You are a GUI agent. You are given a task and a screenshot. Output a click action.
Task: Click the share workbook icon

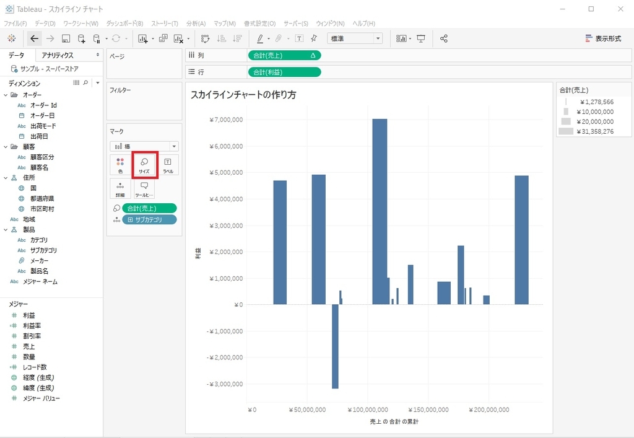pos(443,38)
